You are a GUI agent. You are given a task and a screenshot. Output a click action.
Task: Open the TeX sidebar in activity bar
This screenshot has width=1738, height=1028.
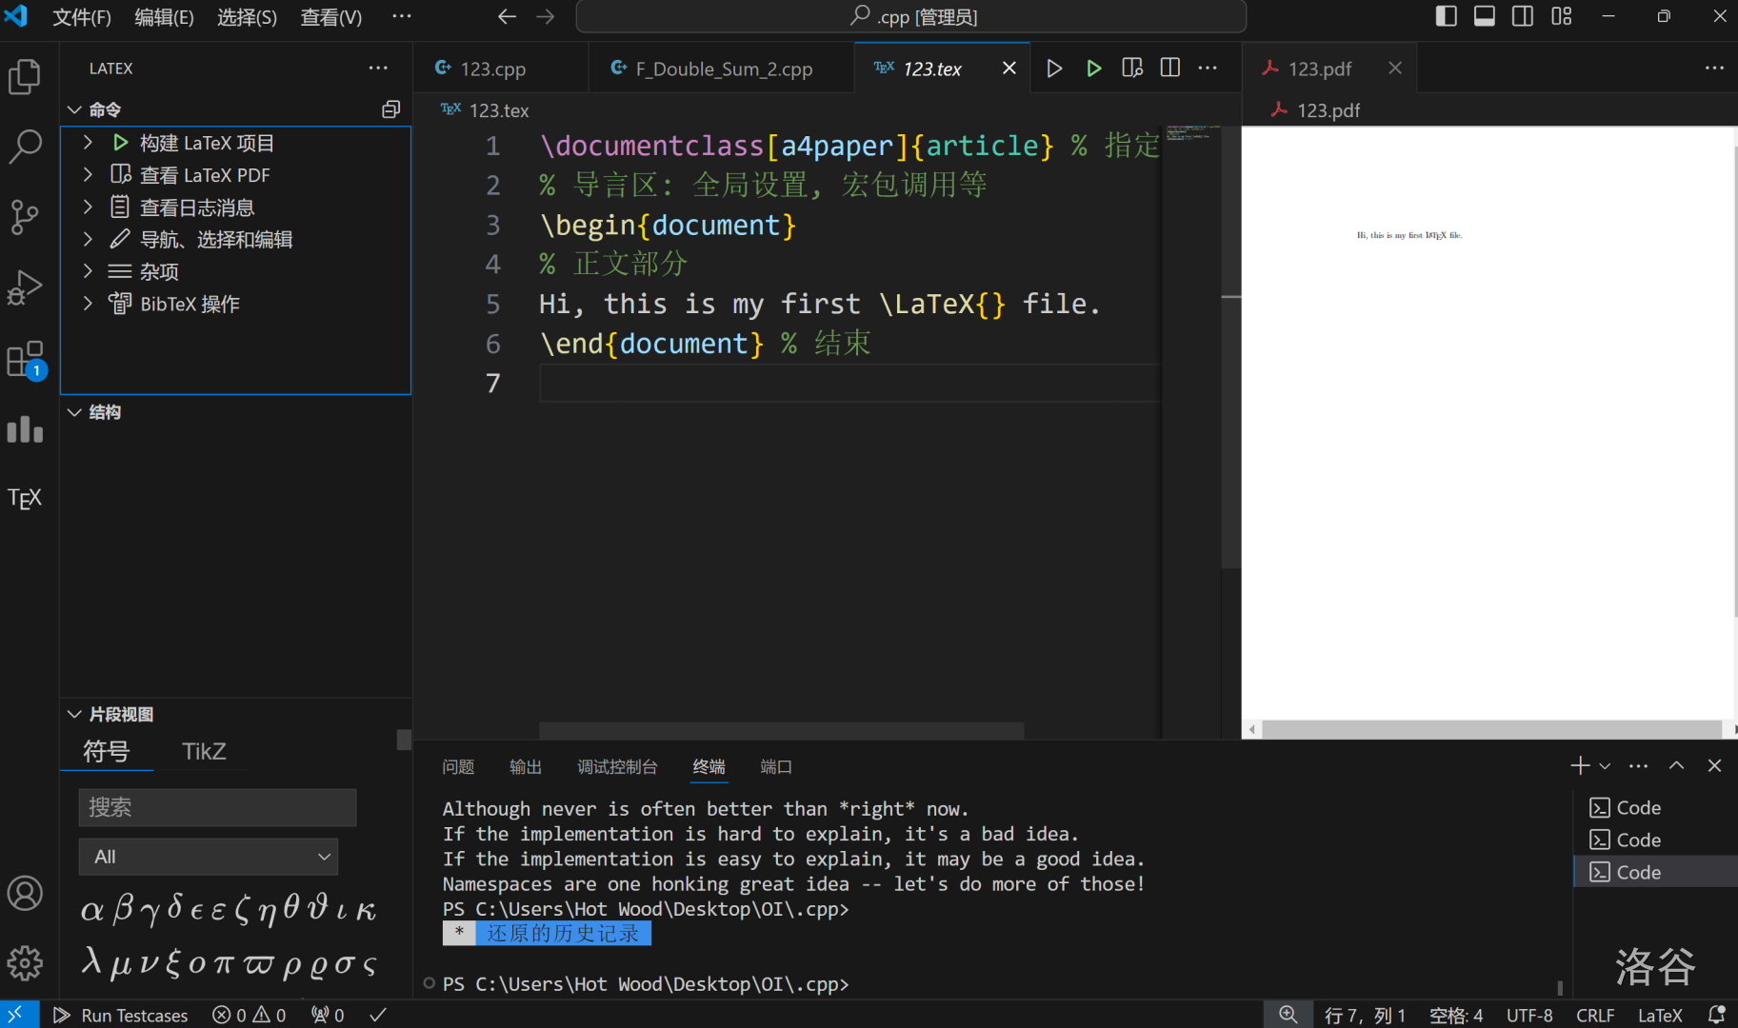pyautogui.click(x=25, y=499)
